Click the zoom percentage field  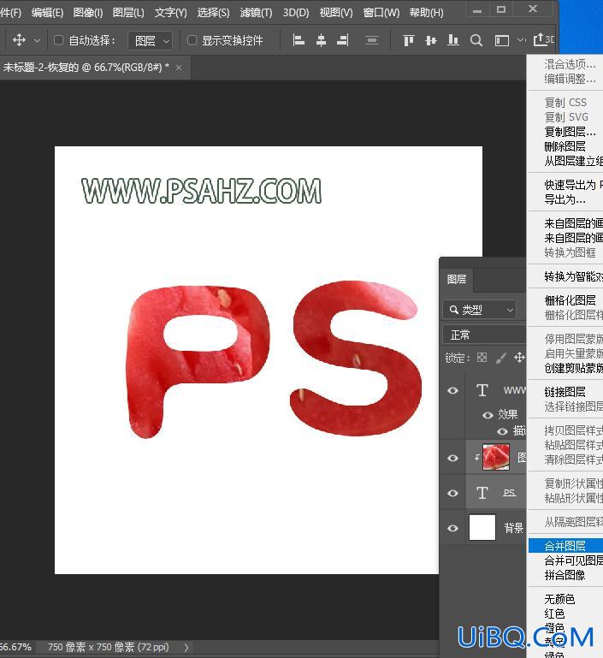tap(17, 647)
